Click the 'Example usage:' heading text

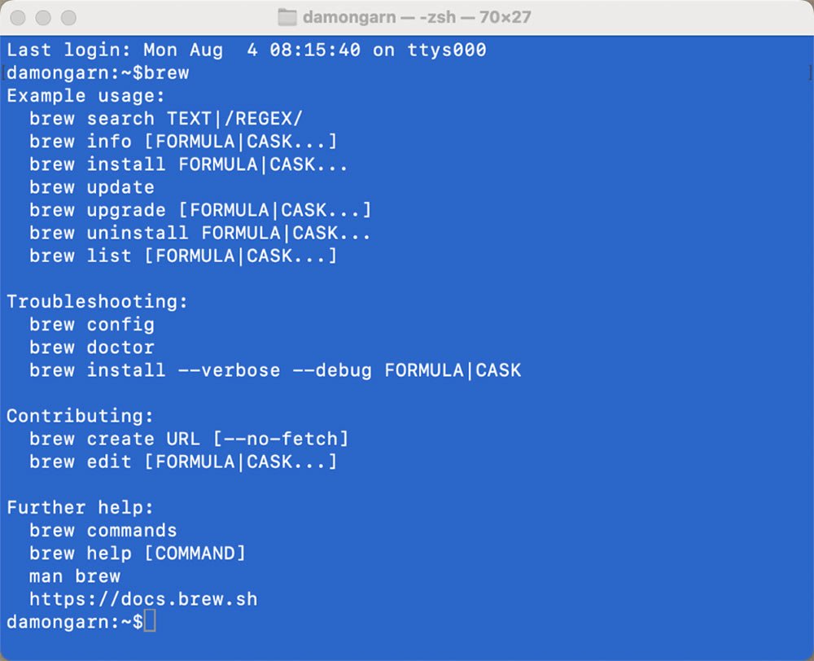tap(85, 96)
